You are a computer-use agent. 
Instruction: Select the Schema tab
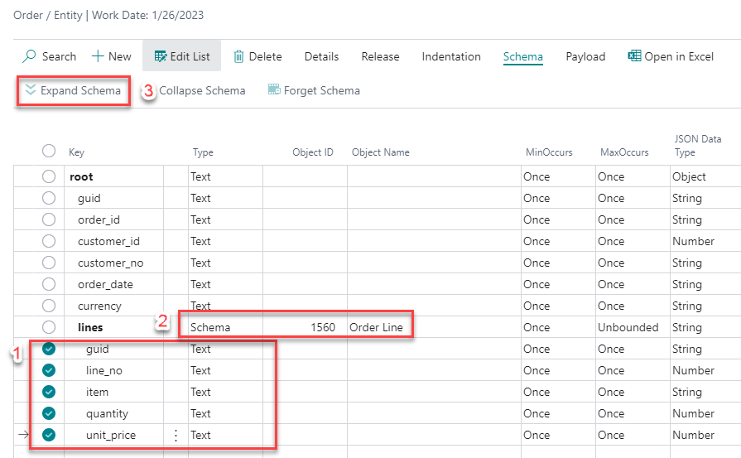coord(522,56)
